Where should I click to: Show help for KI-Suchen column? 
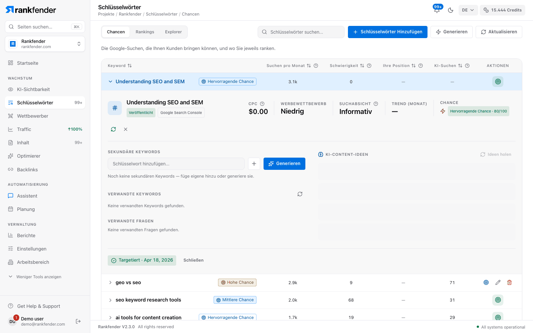467,66
